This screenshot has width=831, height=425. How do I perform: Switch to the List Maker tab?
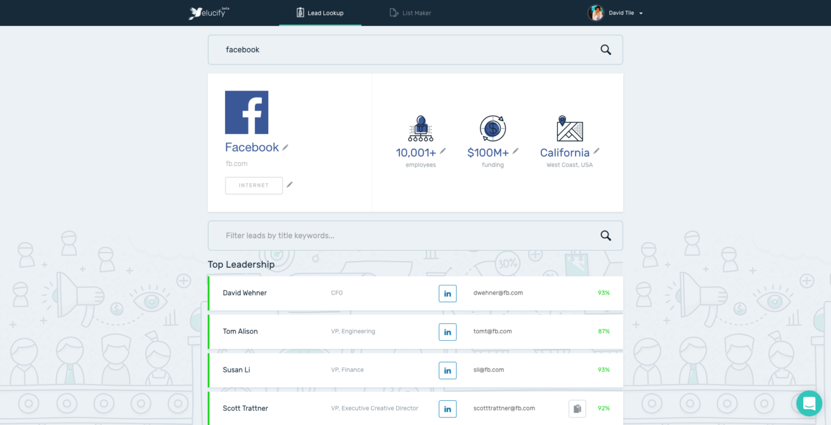[410, 13]
